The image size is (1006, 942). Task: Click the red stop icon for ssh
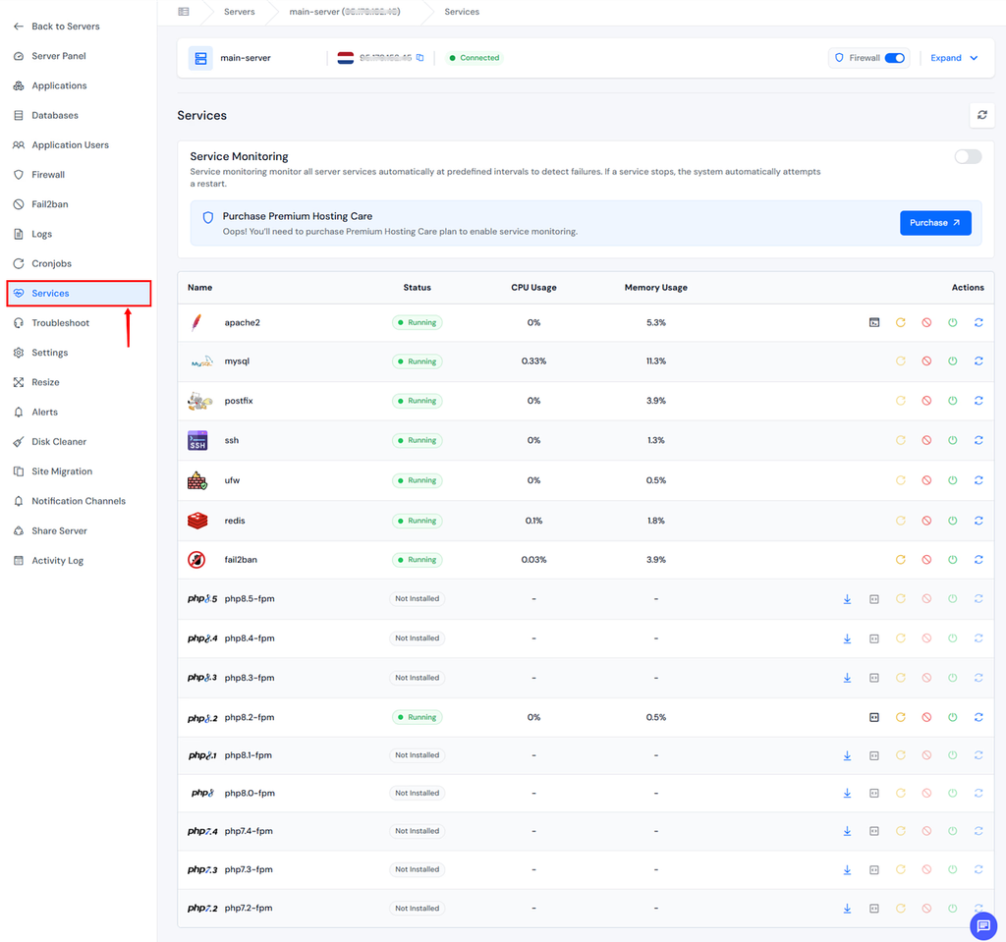926,440
